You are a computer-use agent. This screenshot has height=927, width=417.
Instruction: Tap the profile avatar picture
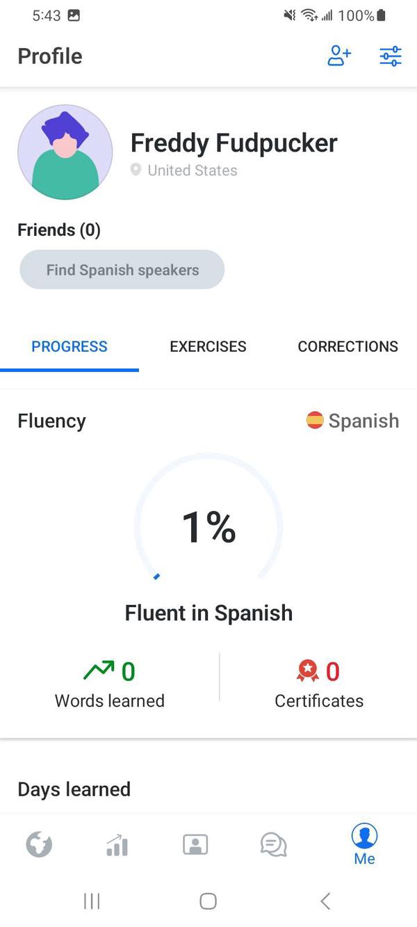(65, 152)
